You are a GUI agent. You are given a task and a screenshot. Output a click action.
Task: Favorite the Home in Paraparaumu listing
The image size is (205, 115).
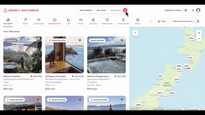click(122, 40)
